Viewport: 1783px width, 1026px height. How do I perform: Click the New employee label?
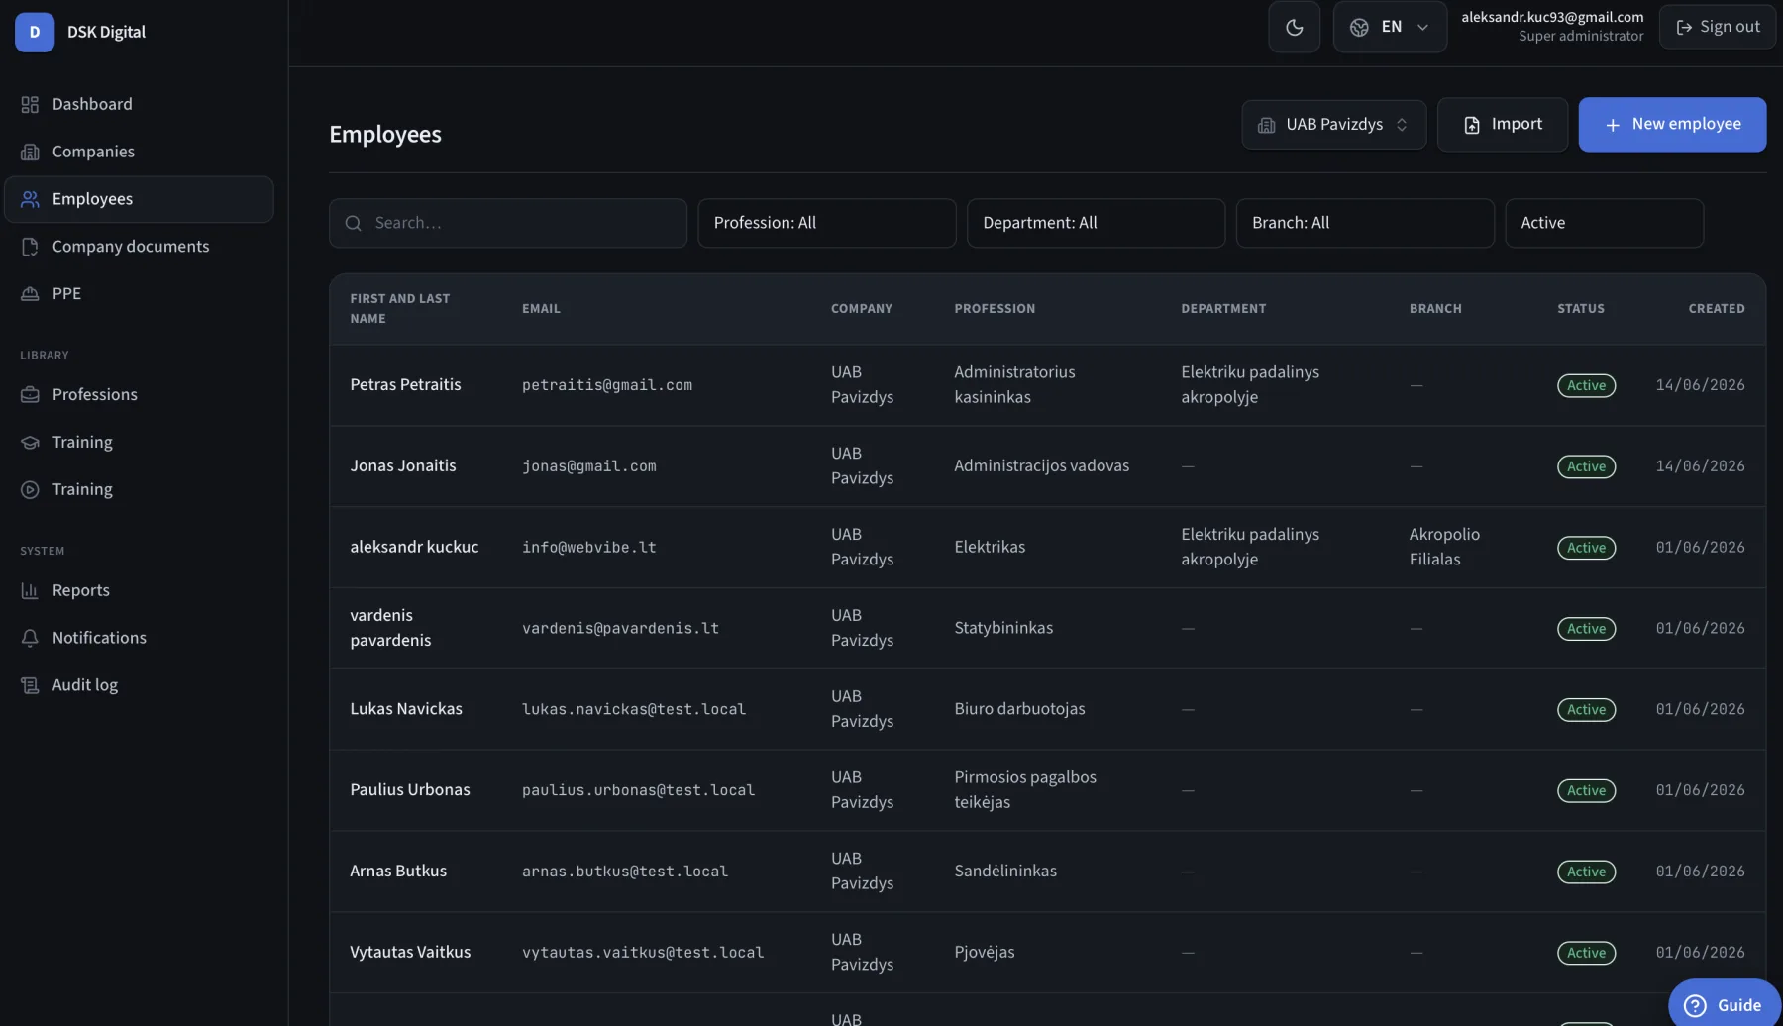point(1686,124)
